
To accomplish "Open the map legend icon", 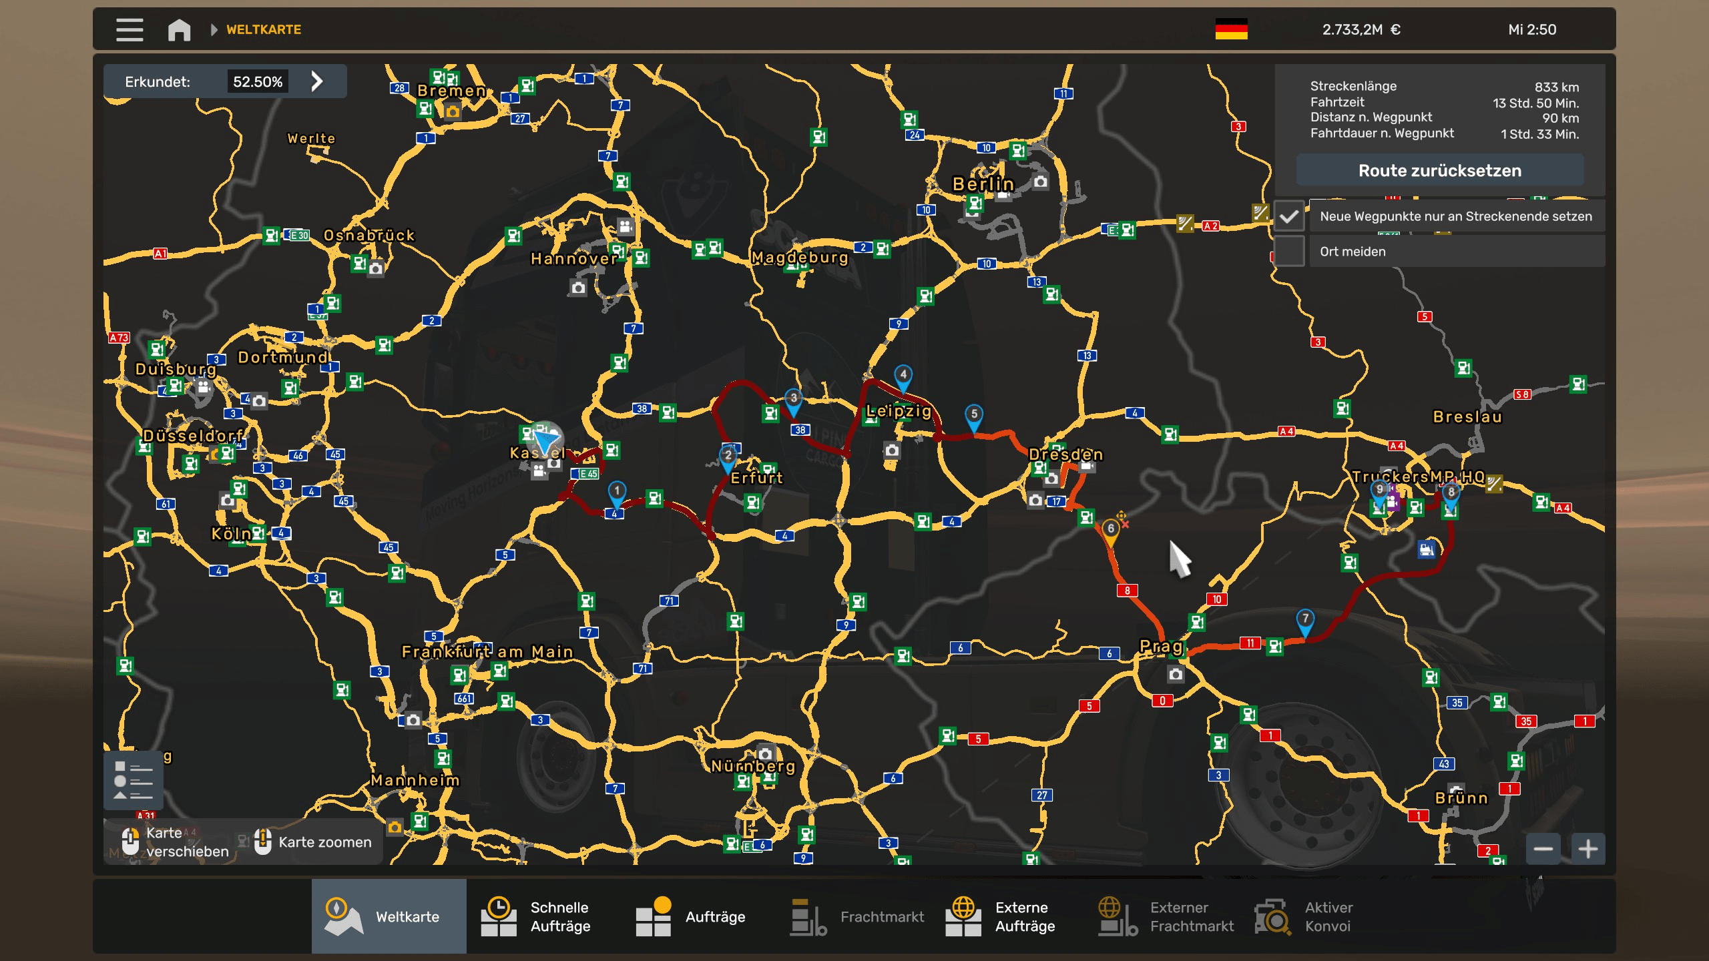I will click(x=133, y=780).
